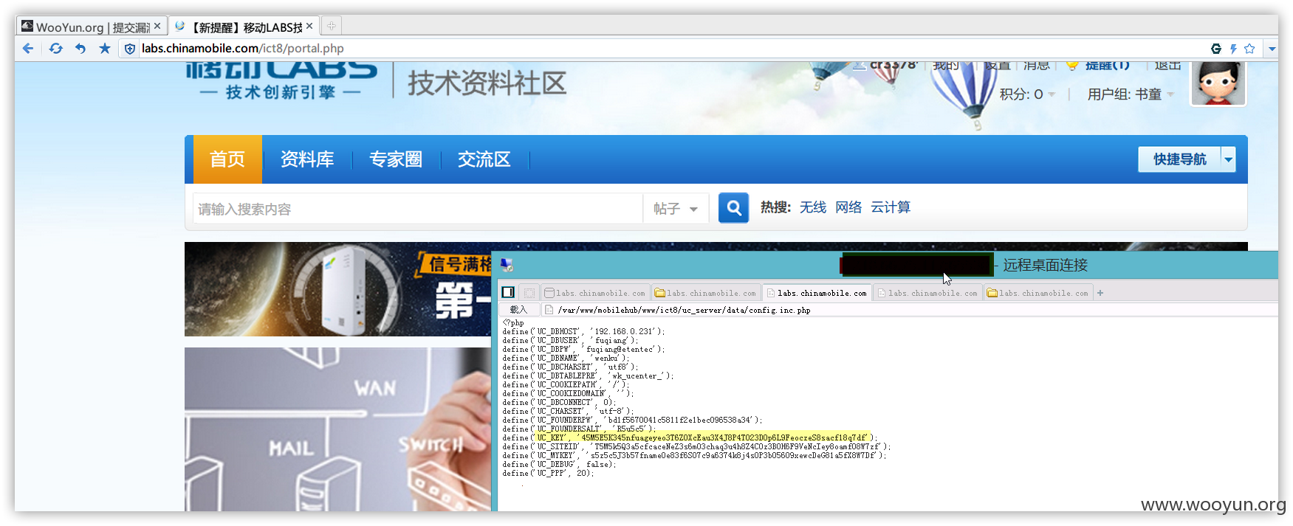Click the user avatar picture
The width and height of the screenshot is (1293, 526).
[x=1218, y=83]
